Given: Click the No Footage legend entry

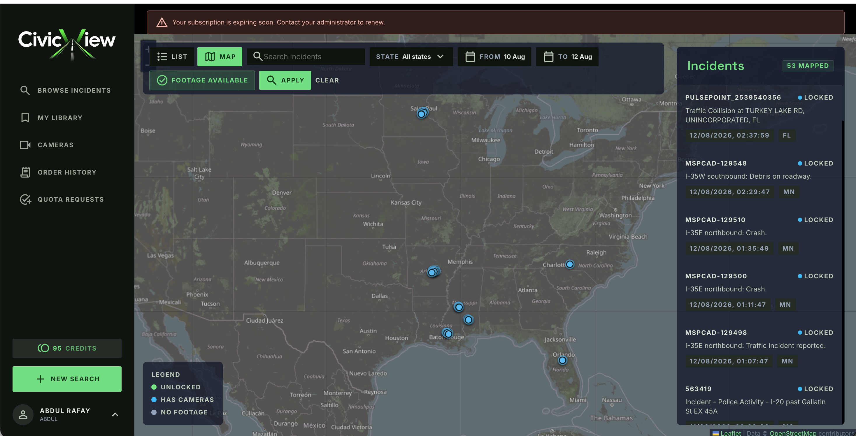Looking at the screenshot, I should coord(179,412).
